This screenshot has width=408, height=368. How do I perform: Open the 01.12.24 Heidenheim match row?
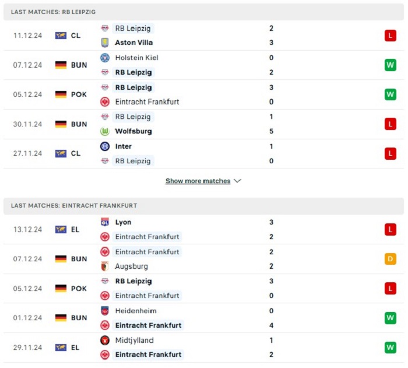(204, 318)
